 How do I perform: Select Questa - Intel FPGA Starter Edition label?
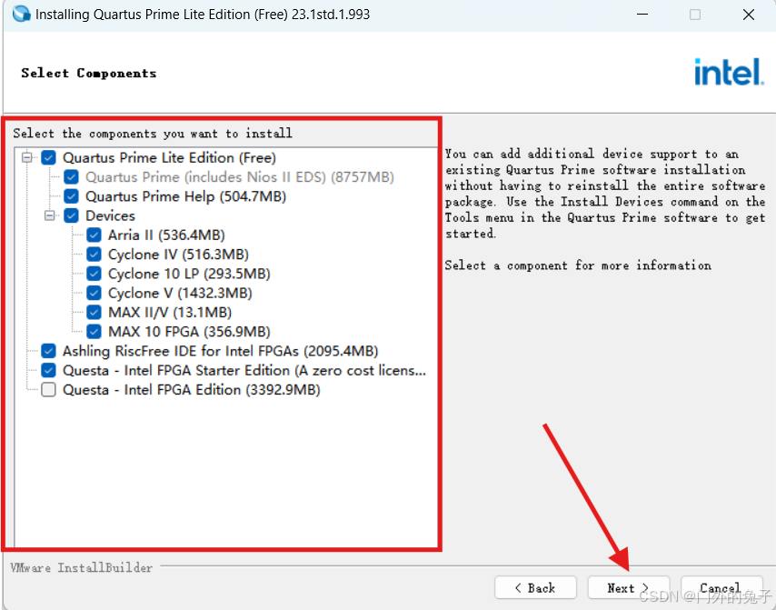(x=244, y=370)
